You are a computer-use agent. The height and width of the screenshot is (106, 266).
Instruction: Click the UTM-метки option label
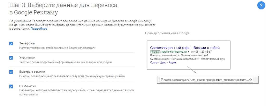pos(28,86)
